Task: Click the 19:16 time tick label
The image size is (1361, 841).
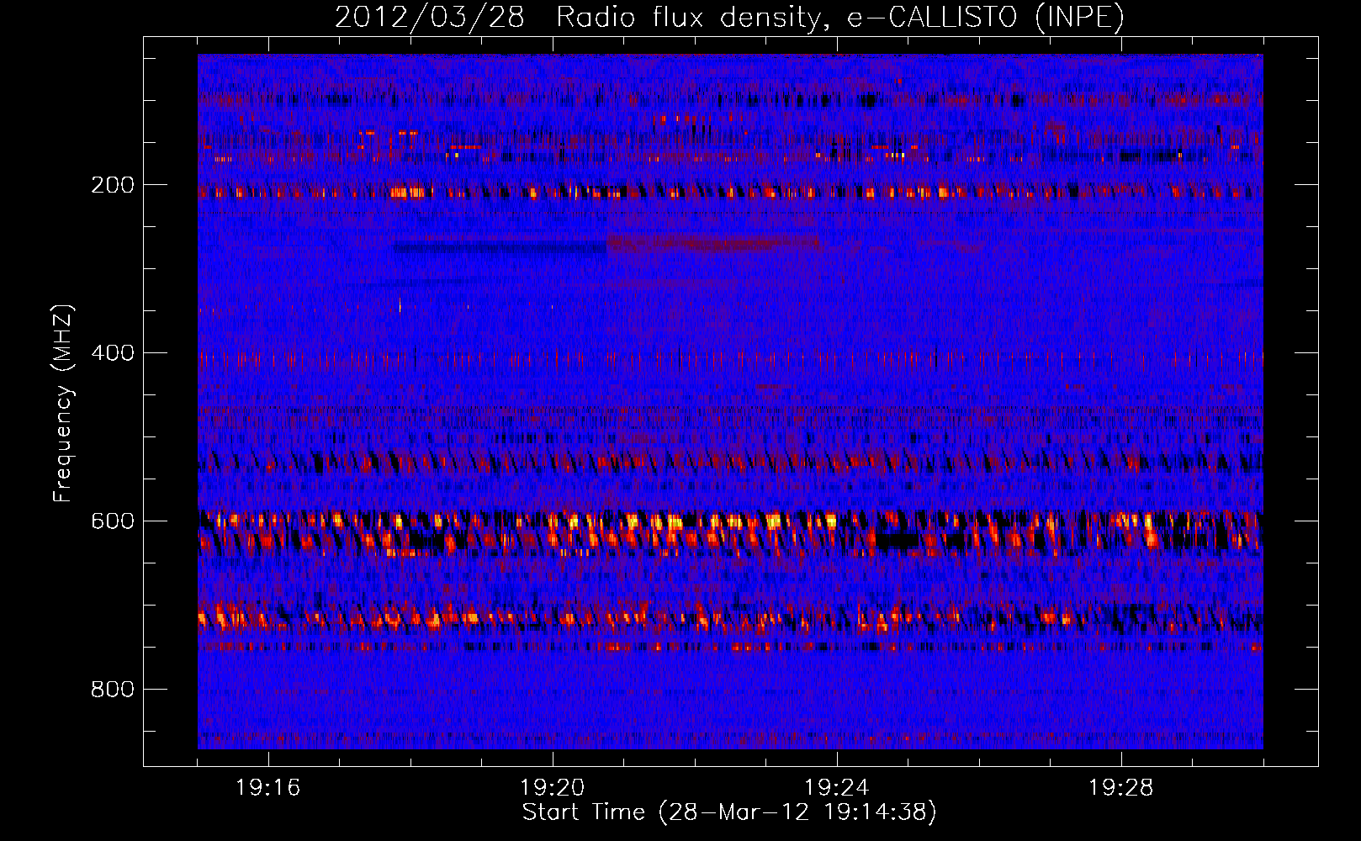Action: (x=268, y=788)
